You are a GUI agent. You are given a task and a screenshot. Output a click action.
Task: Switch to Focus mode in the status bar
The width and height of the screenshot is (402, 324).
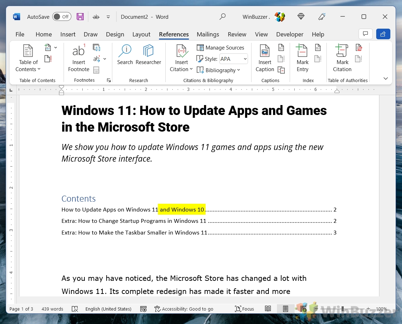click(x=244, y=309)
